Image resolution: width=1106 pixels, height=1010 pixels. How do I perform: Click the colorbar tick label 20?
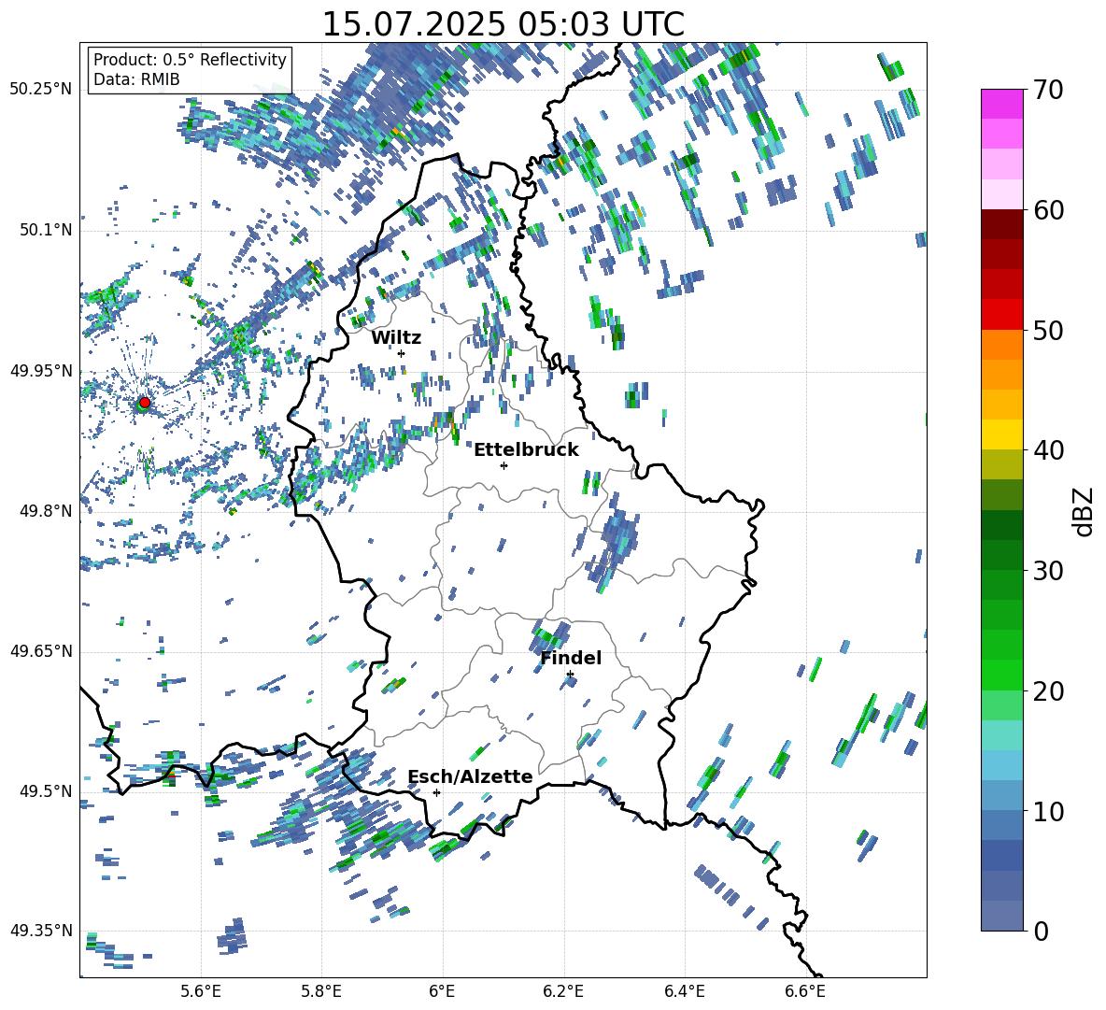(1048, 691)
